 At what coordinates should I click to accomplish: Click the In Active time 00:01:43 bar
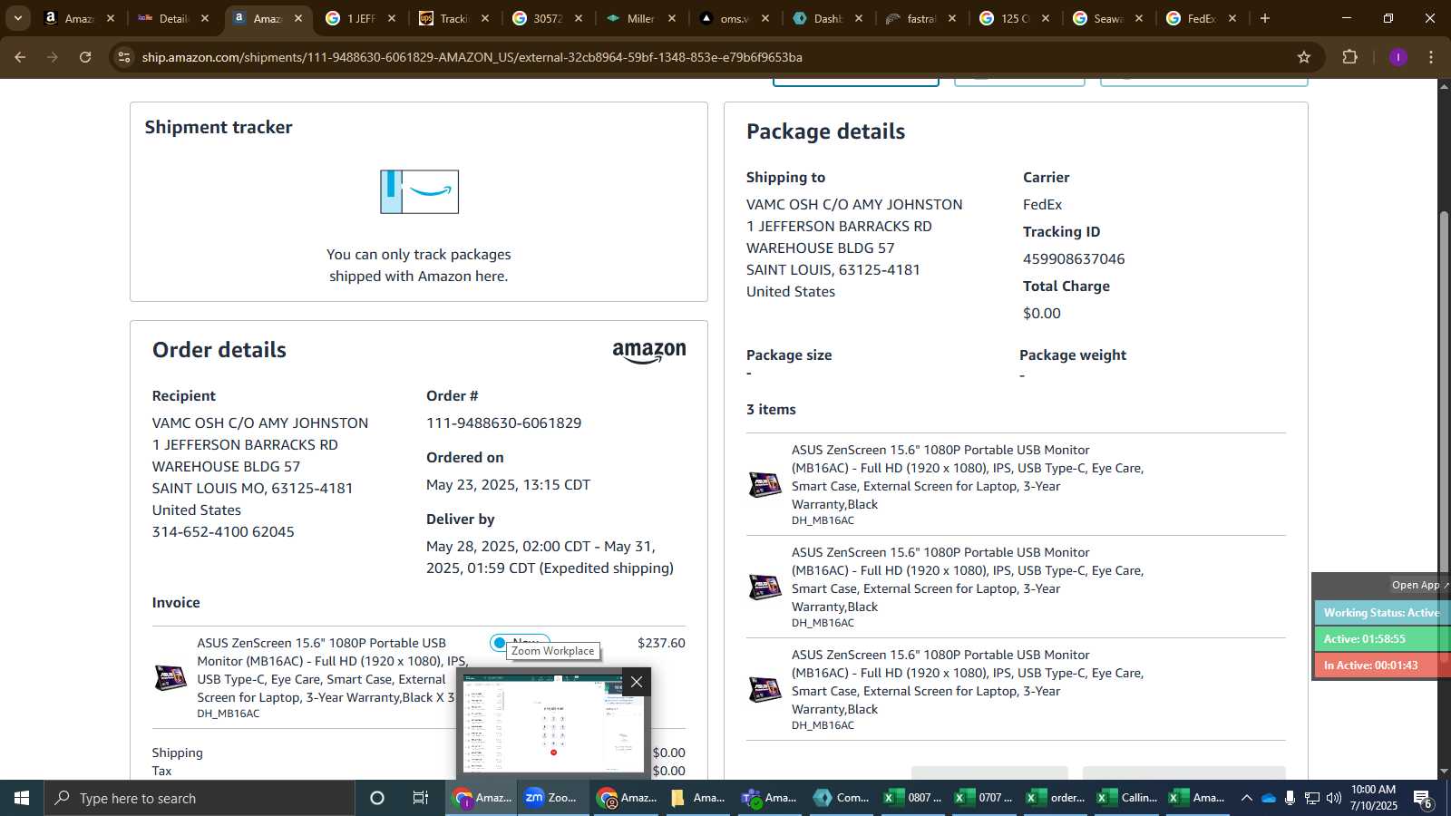[x=1381, y=665]
